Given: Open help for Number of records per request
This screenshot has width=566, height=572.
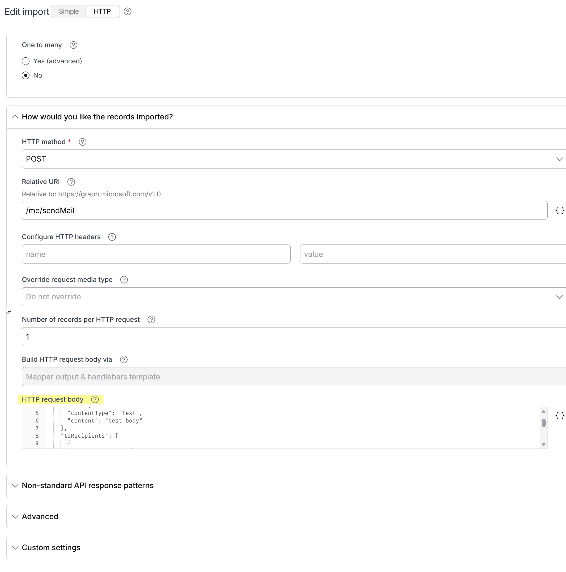Looking at the screenshot, I should tap(151, 320).
